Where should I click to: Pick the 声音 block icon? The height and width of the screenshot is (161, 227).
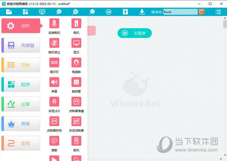click(x=54, y=82)
